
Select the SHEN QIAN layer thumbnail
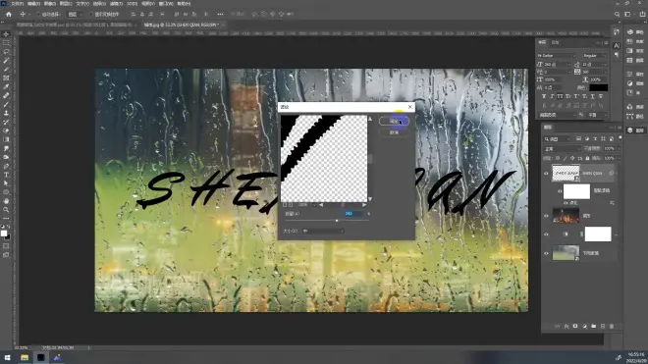coord(566,174)
